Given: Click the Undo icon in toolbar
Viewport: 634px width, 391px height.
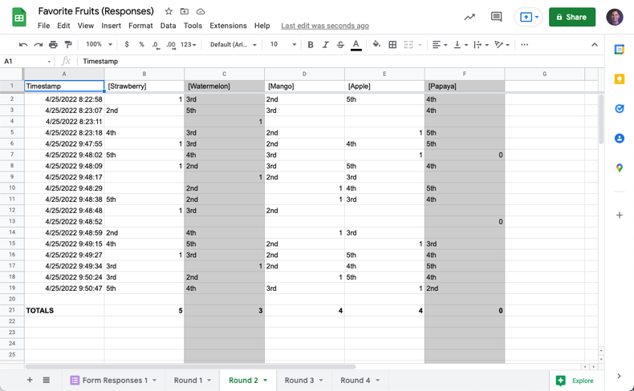Looking at the screenshot, I should [x=23, y=45].
